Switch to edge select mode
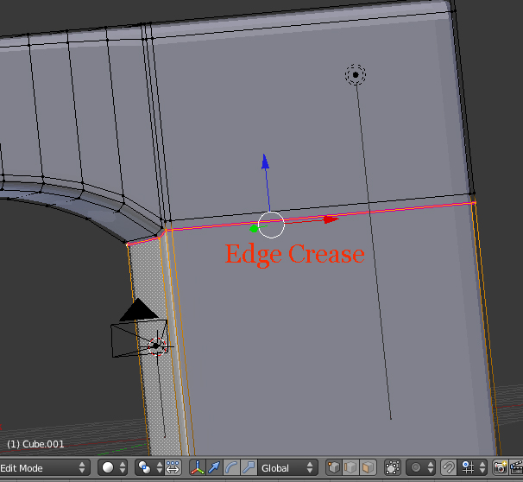 pos(350,467)
